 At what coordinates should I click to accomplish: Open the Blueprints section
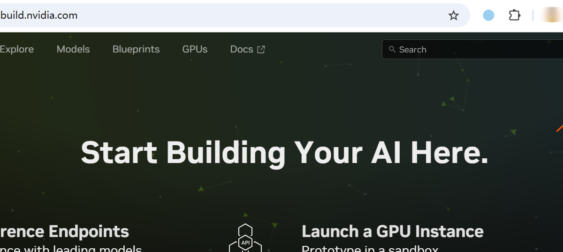click(136, 49)
